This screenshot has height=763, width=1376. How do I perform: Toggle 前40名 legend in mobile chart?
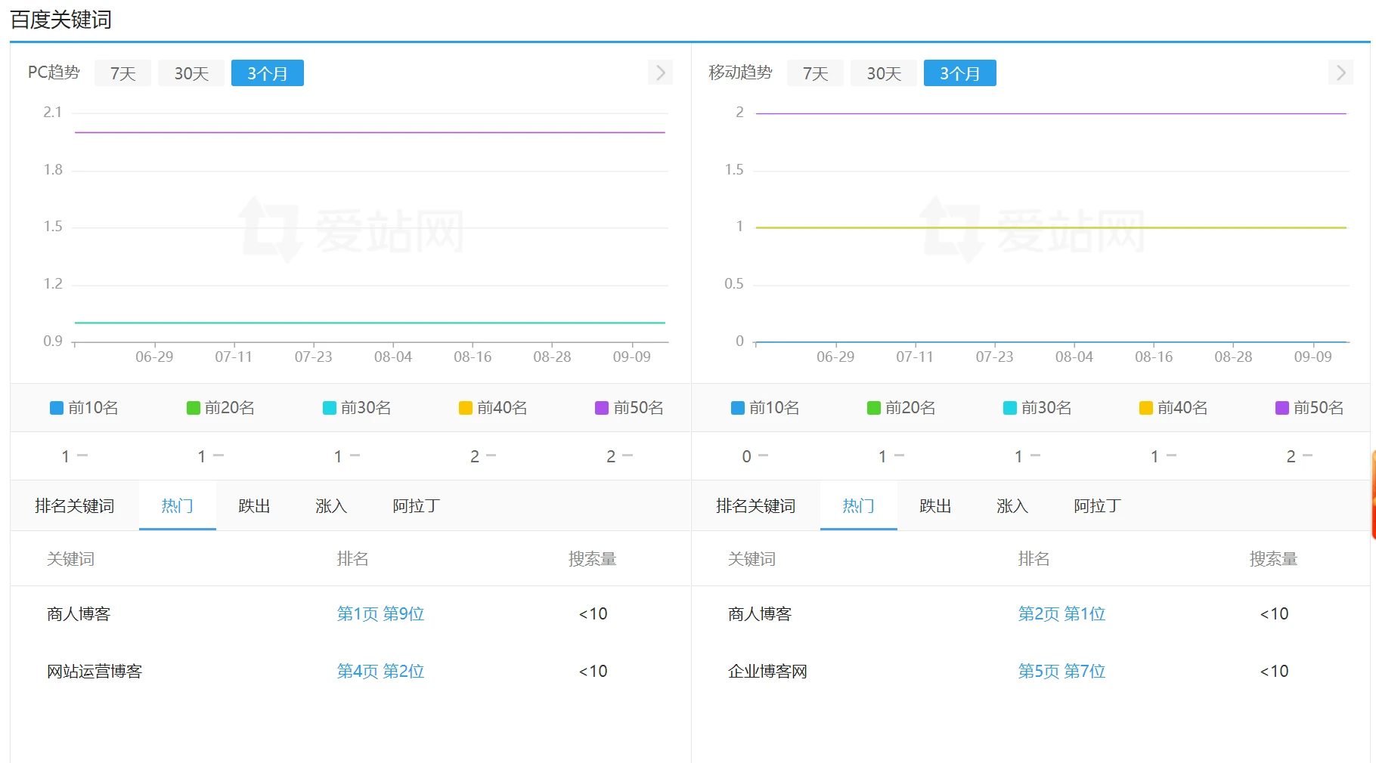click(x=1173, y=408)
